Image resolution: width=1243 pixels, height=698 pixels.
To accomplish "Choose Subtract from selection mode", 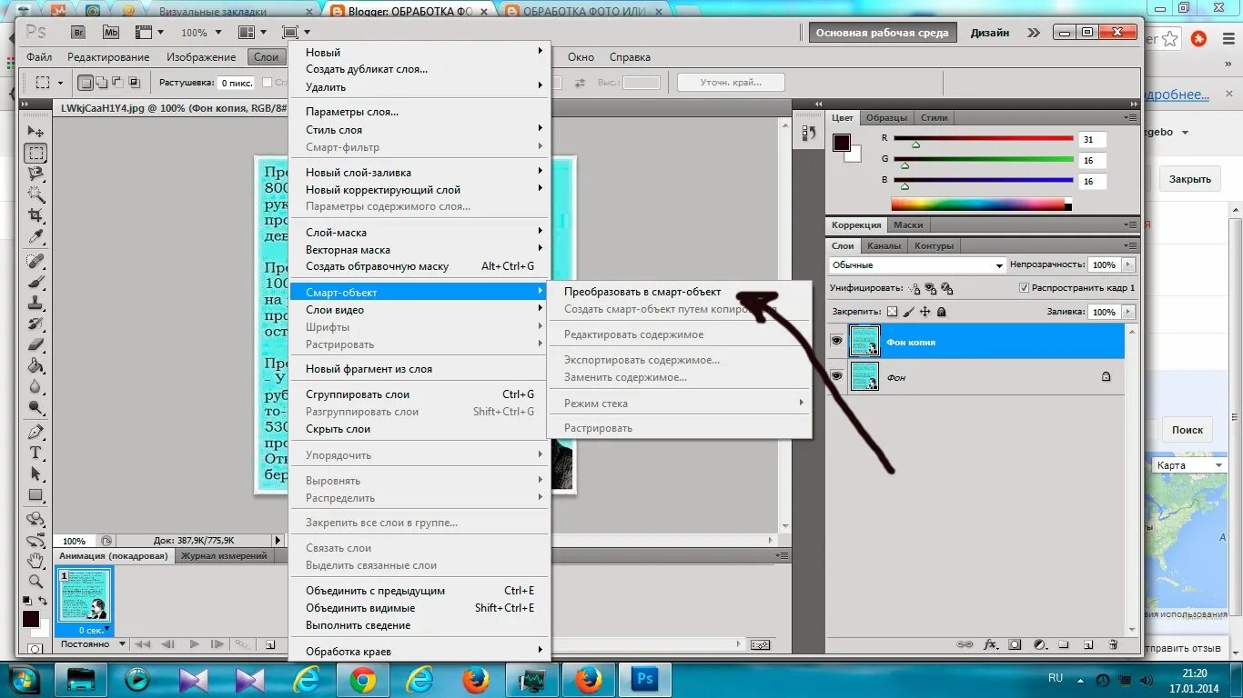I will click(x=118, y=83).
